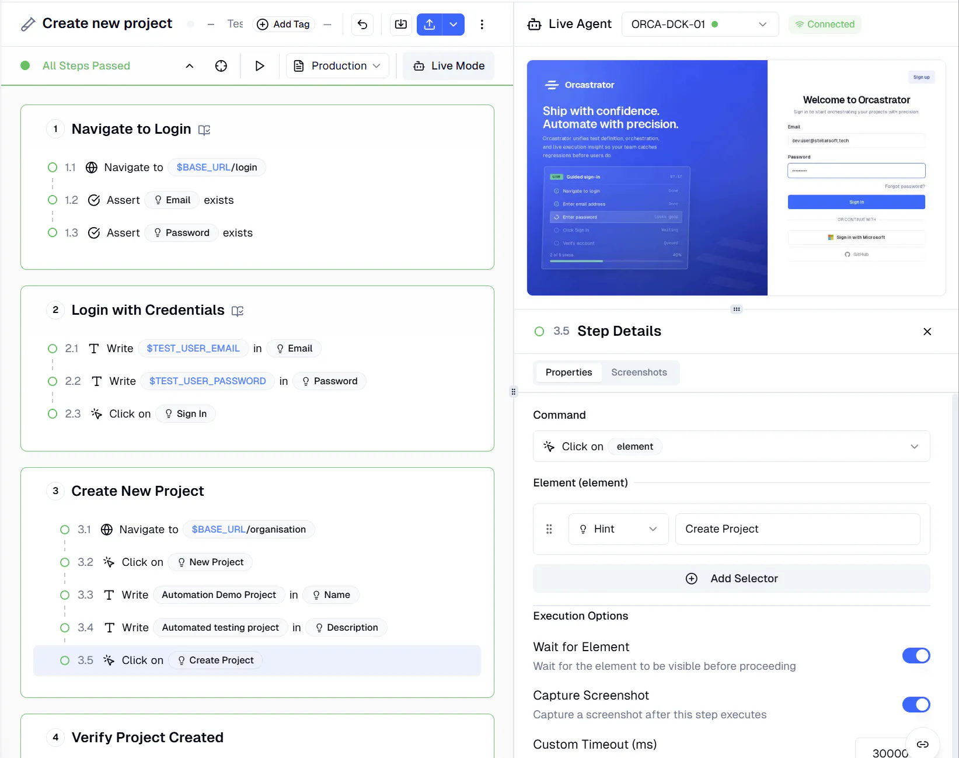
Task: Click the crosshair target icon
Action: pos(221,66)
